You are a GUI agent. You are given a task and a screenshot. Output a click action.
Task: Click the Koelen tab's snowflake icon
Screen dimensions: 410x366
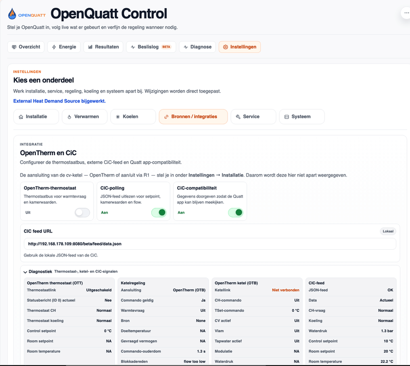coord(118,117)
